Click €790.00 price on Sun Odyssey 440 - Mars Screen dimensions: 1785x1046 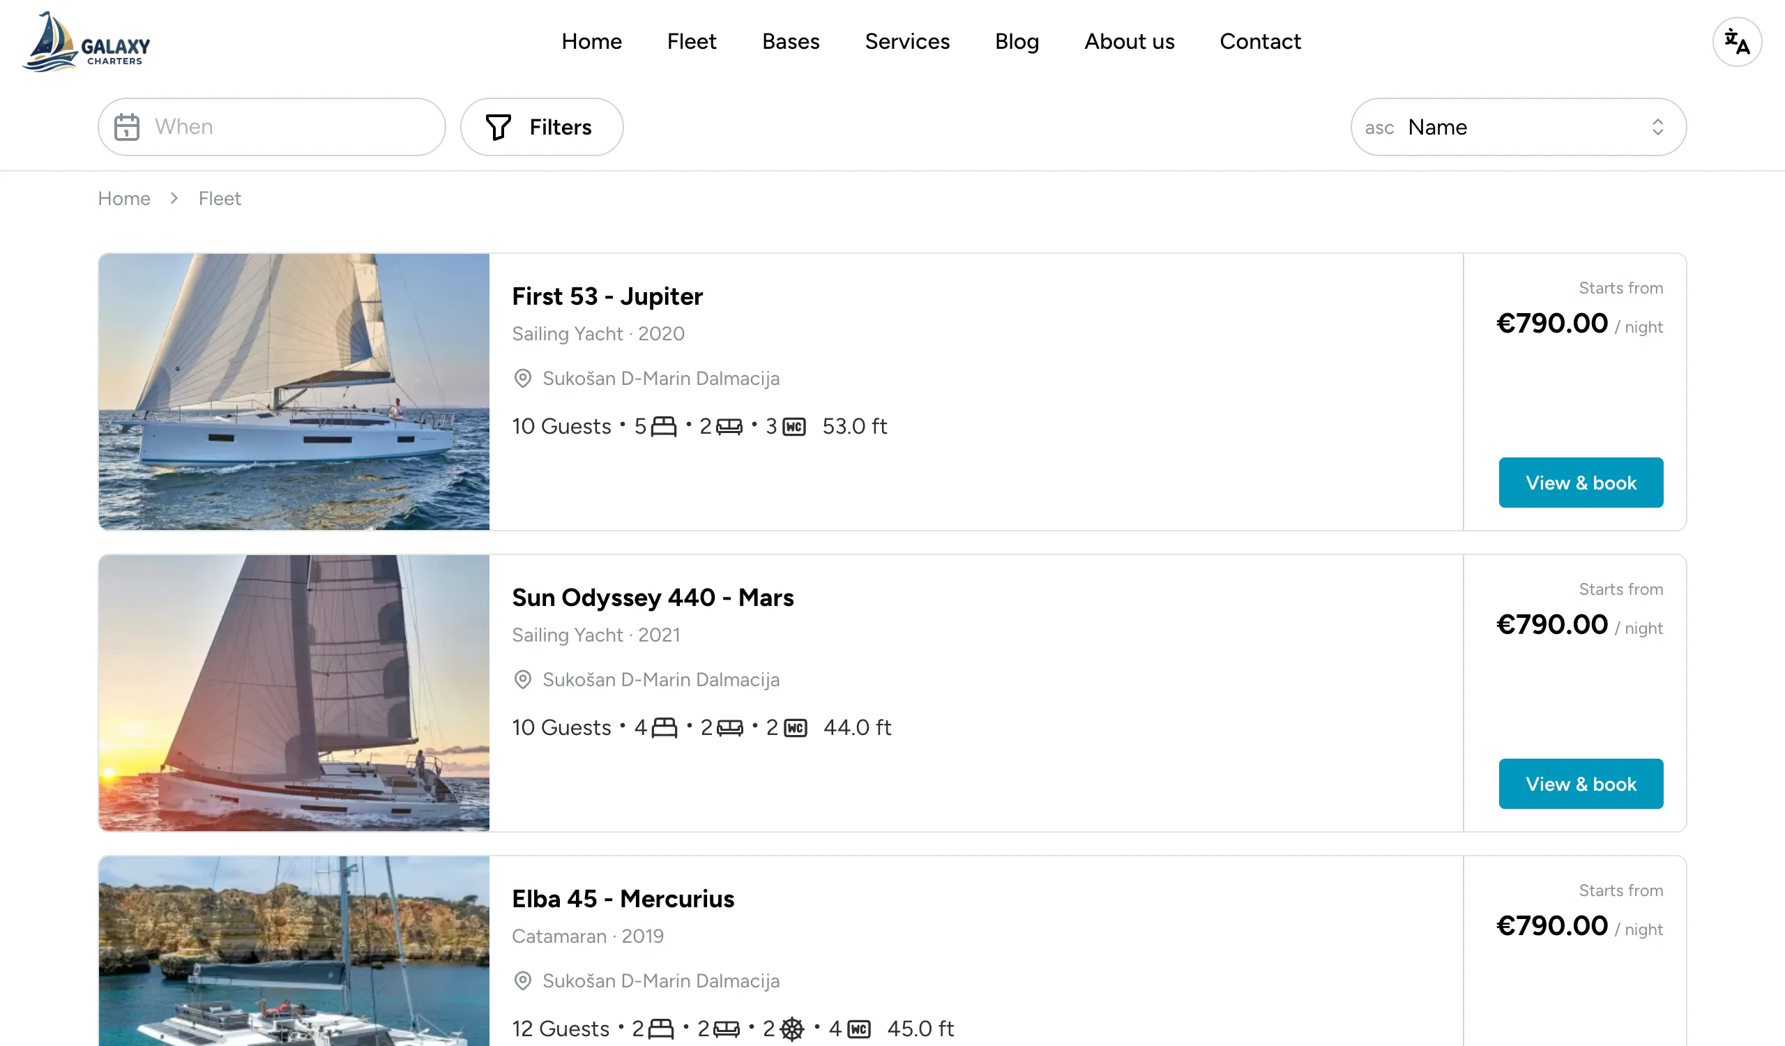1551,625
